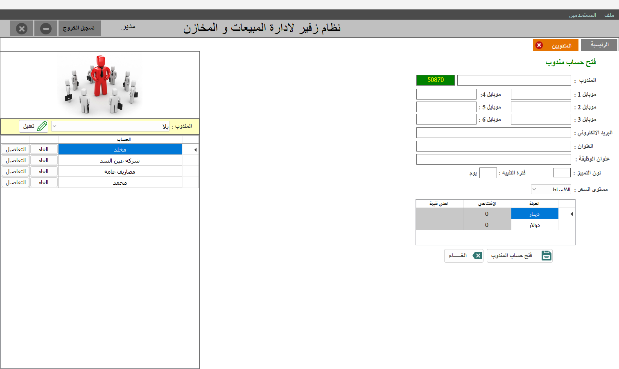Click the موبايل 1 input field
Screen dimensions: 619x369
(541, 94)
